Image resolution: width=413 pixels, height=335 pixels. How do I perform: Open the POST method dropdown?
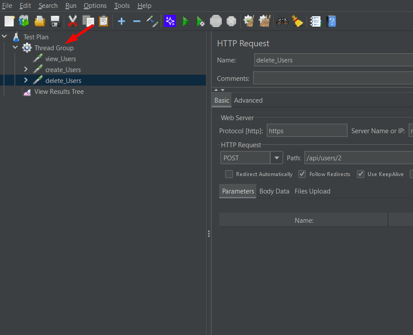pyautogui.click(x=276, y=158)
